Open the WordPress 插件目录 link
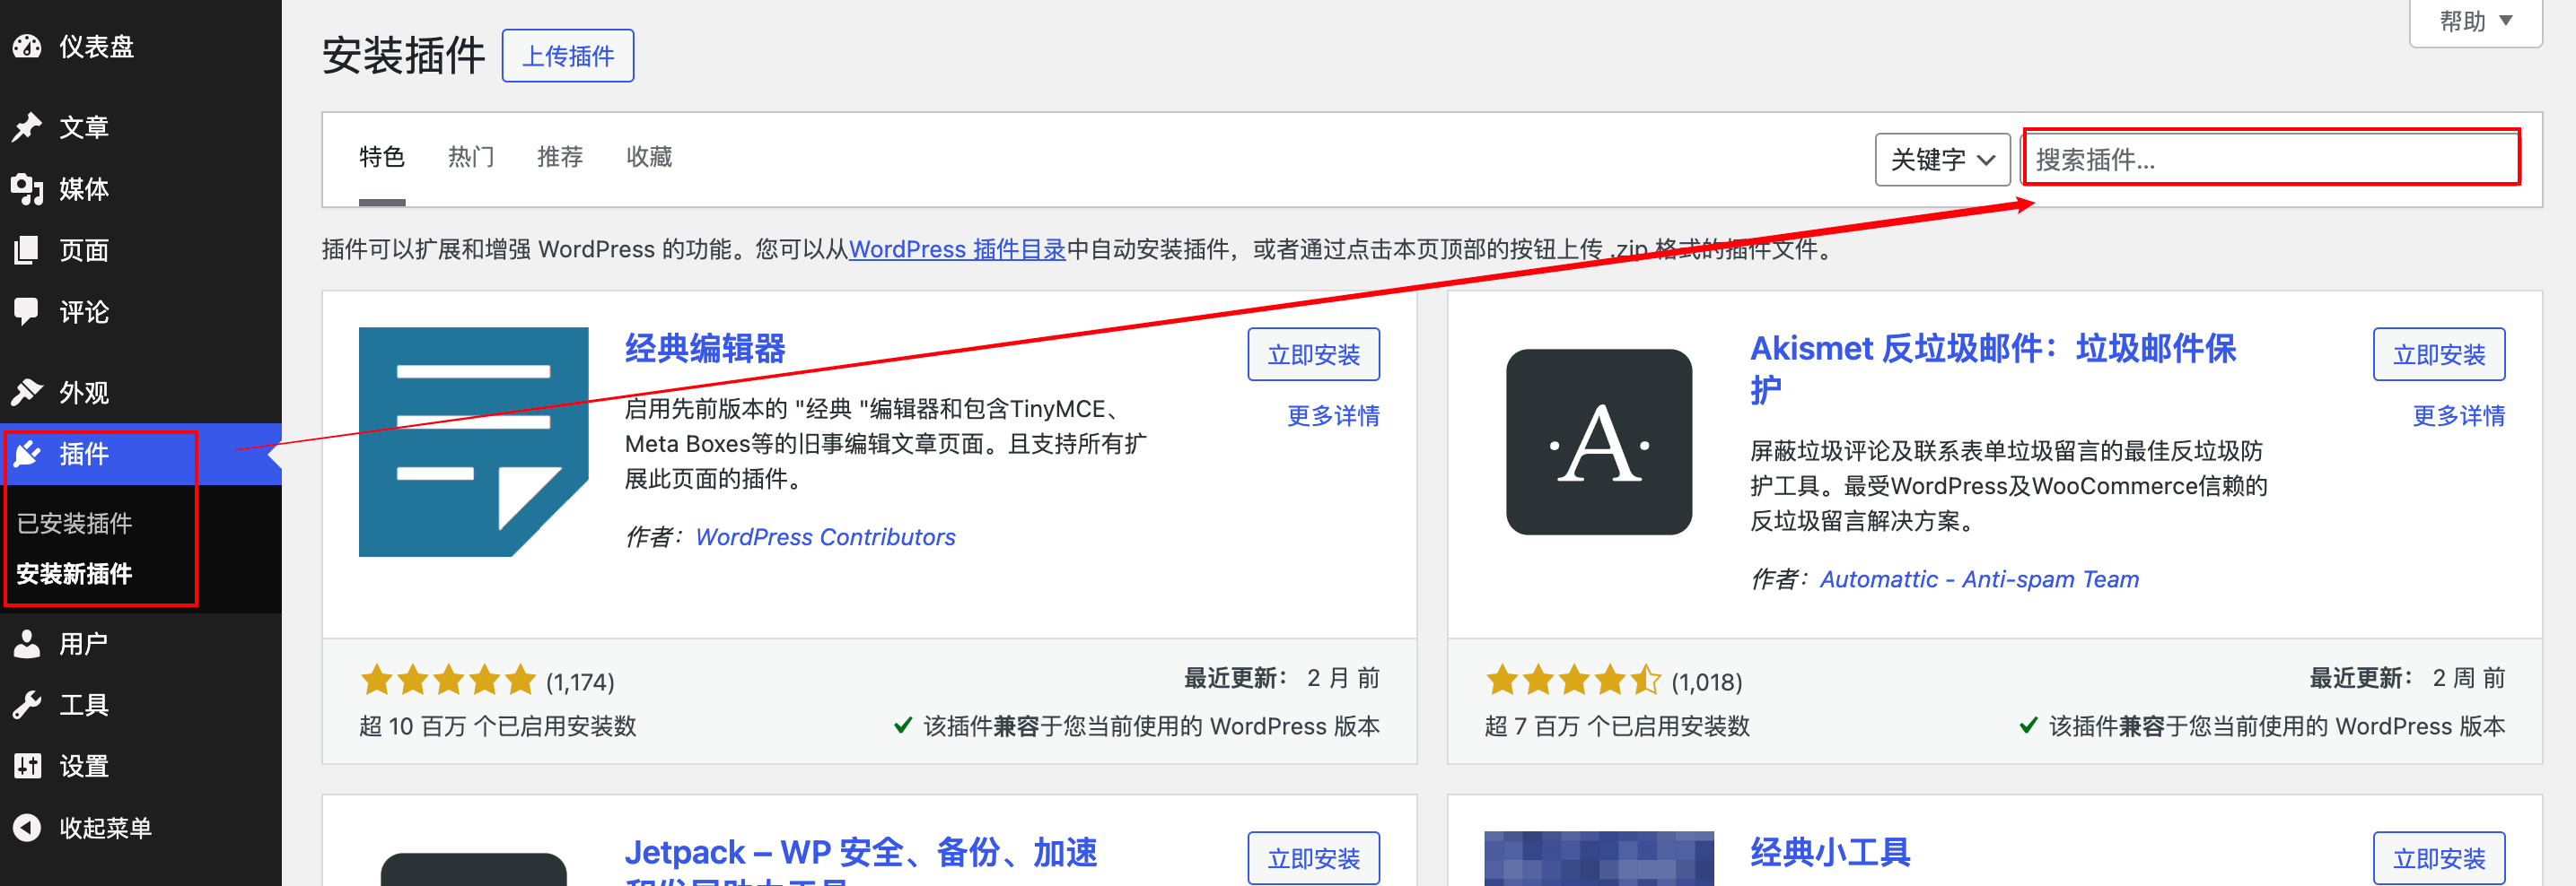This screenshot has width=2576, height=886. click(957, 248)
